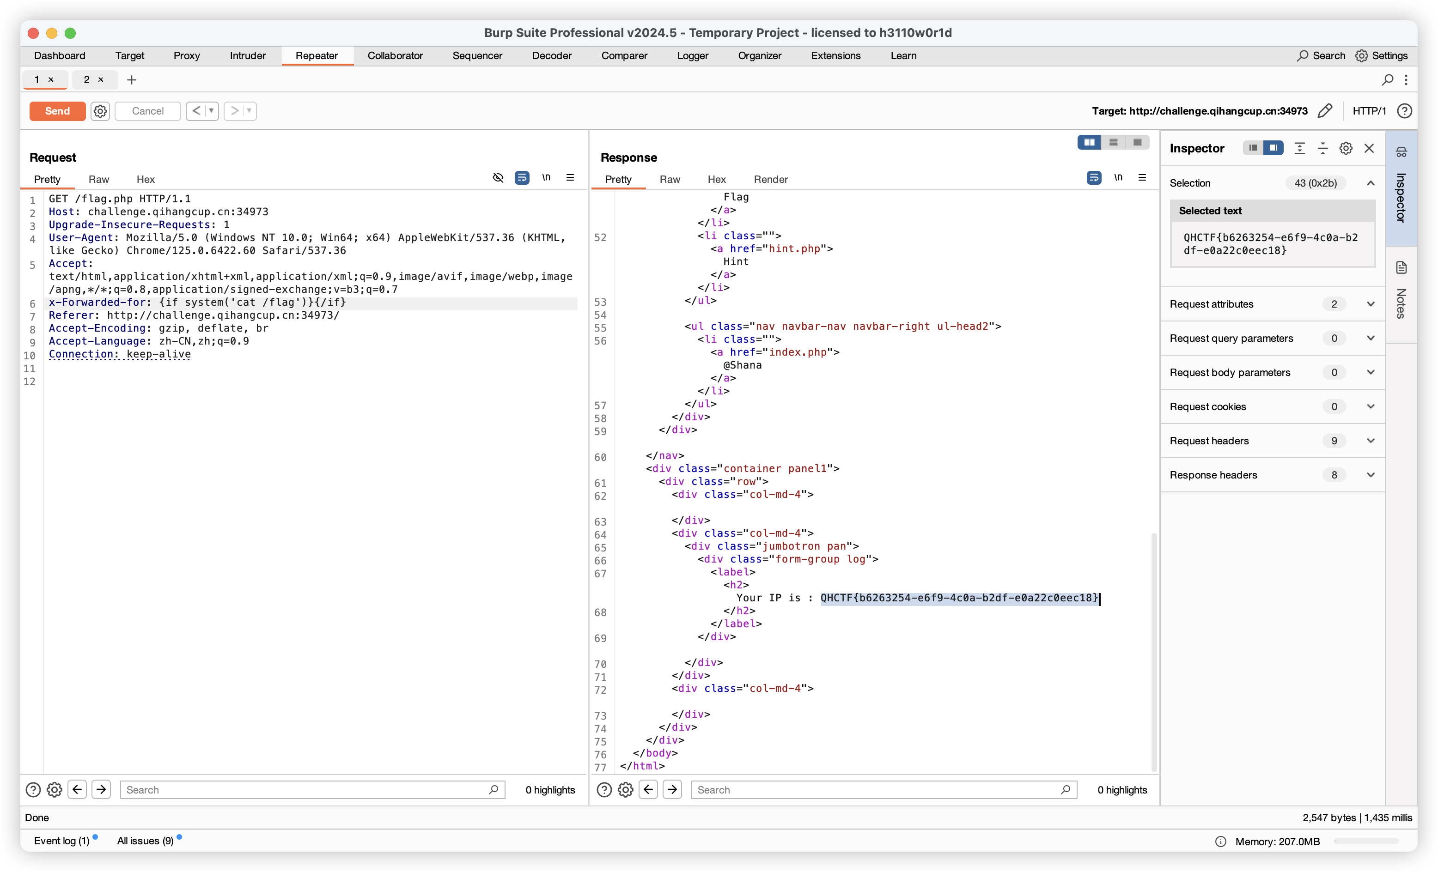Open the Render response tab
Screen dimensions: 1438x872
[x=770, y=179]
